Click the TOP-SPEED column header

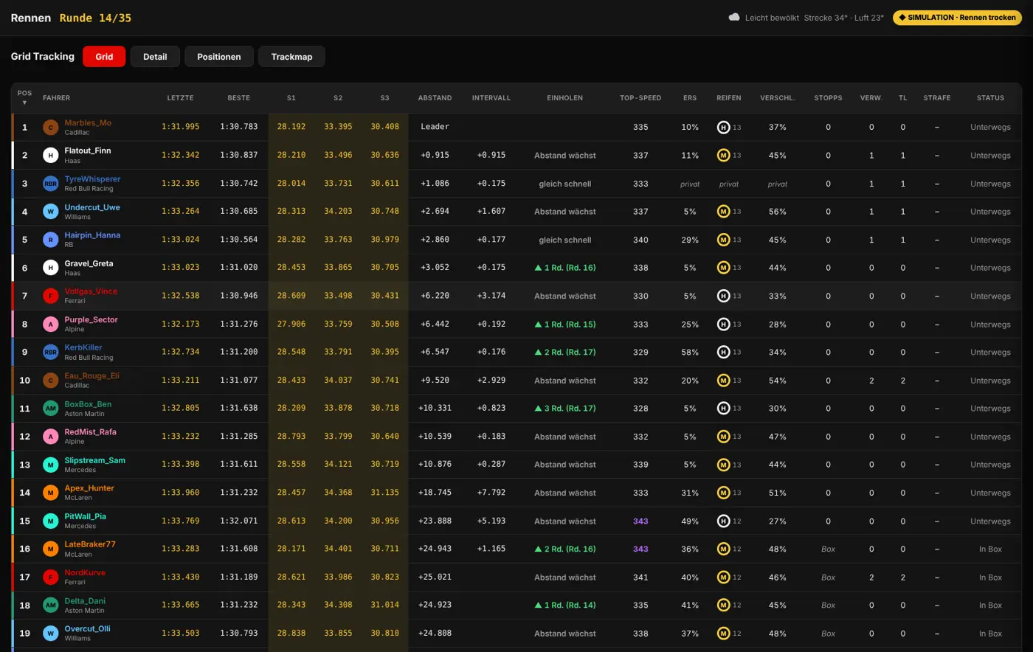640,98
